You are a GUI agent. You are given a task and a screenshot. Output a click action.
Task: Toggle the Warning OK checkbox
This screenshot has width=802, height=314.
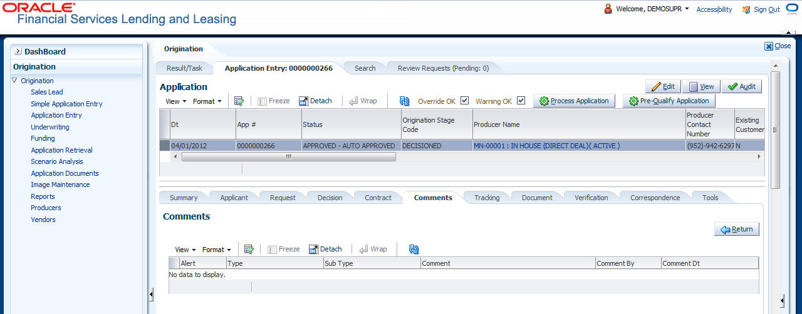(521, 100)
